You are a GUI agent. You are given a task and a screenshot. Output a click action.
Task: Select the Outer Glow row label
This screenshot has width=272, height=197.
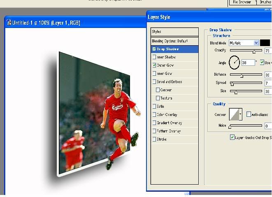(x=165, y=65)
